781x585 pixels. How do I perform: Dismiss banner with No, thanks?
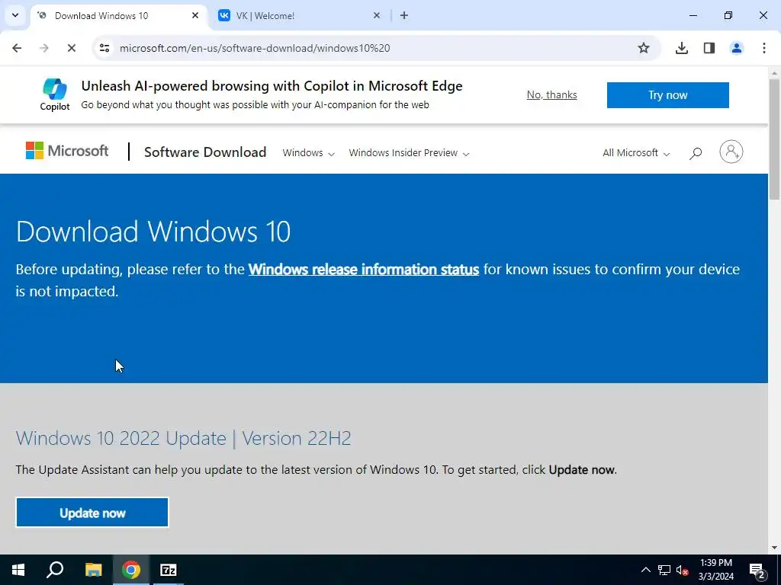point(551,94)
